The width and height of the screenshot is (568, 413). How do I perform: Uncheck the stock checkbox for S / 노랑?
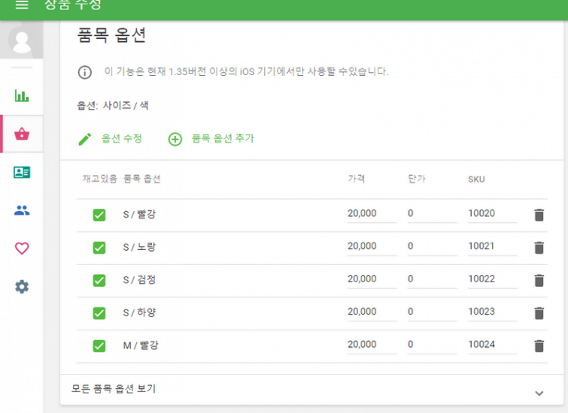[99, 247]
